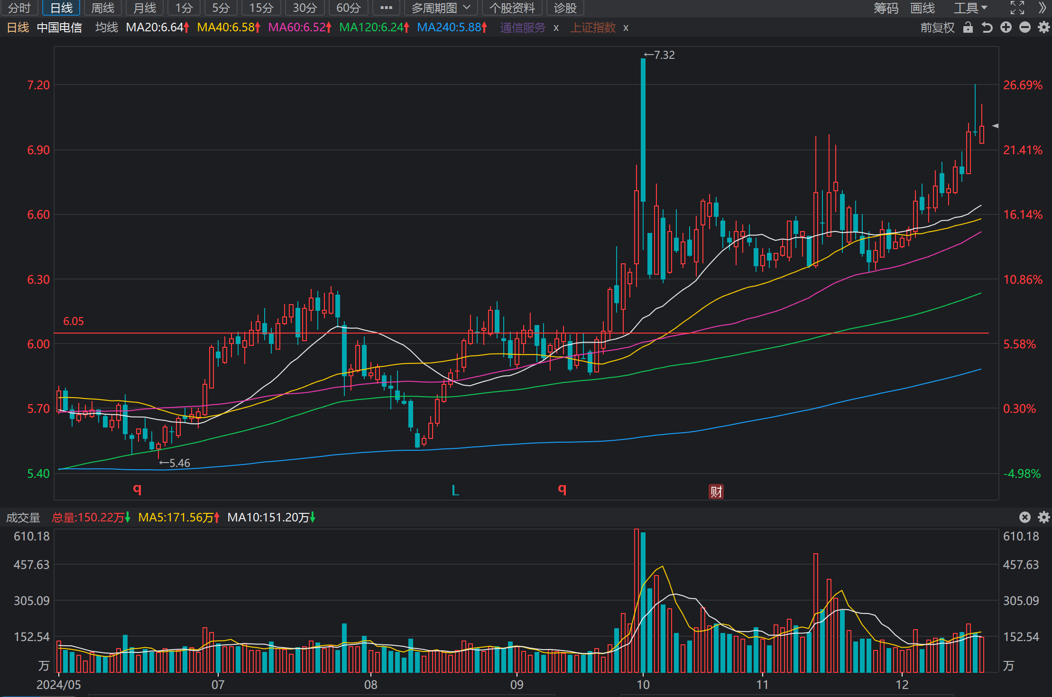
Task: Close the 成交量 volume panel
Action: click(1025, 517)
